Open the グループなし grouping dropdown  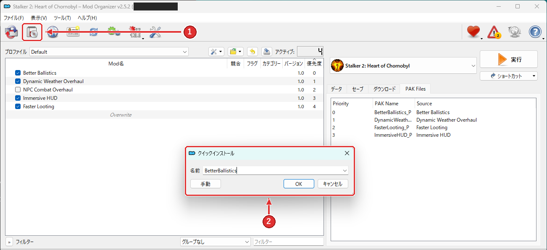[215, 242]
